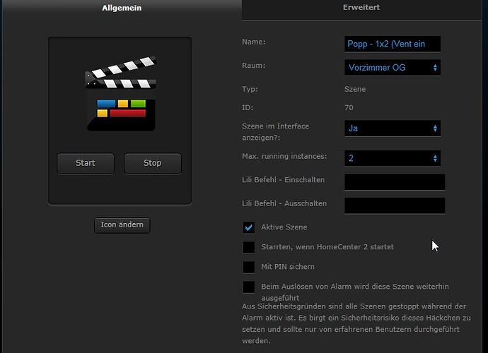488x353 pixels.
Task: Focus the Lili Befehl Einschalten field
Action: coord(395,182)
